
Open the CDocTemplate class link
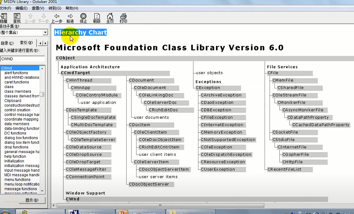[81, 110]
